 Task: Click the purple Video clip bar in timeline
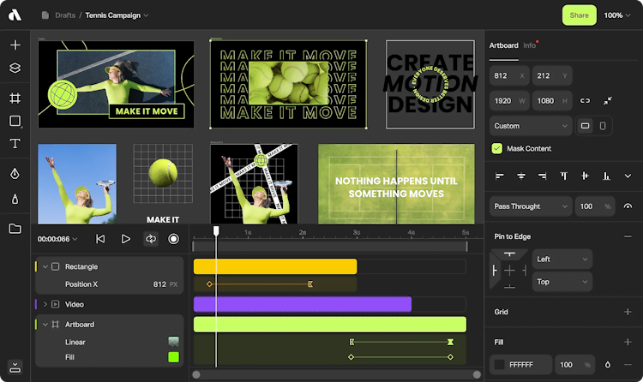tap(303, 304)
